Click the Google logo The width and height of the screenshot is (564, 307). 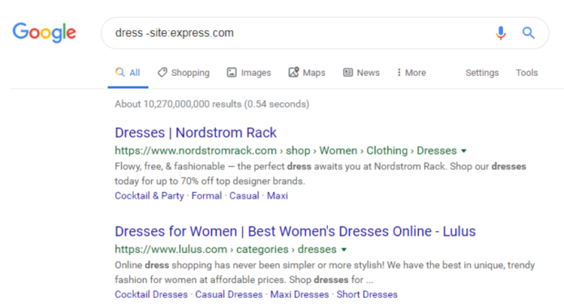click(x=44, y=32)
